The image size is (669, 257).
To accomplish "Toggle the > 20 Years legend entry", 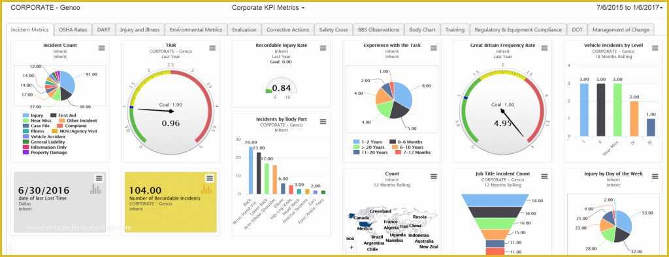I will coord(369,147).
